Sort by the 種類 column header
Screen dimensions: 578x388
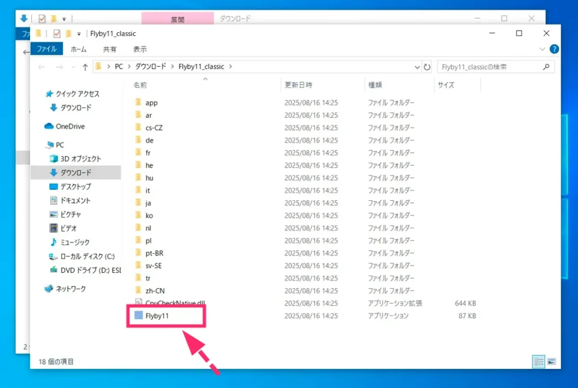[x=375, y=85]
